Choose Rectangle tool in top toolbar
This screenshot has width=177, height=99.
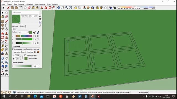tap(12, 8)
